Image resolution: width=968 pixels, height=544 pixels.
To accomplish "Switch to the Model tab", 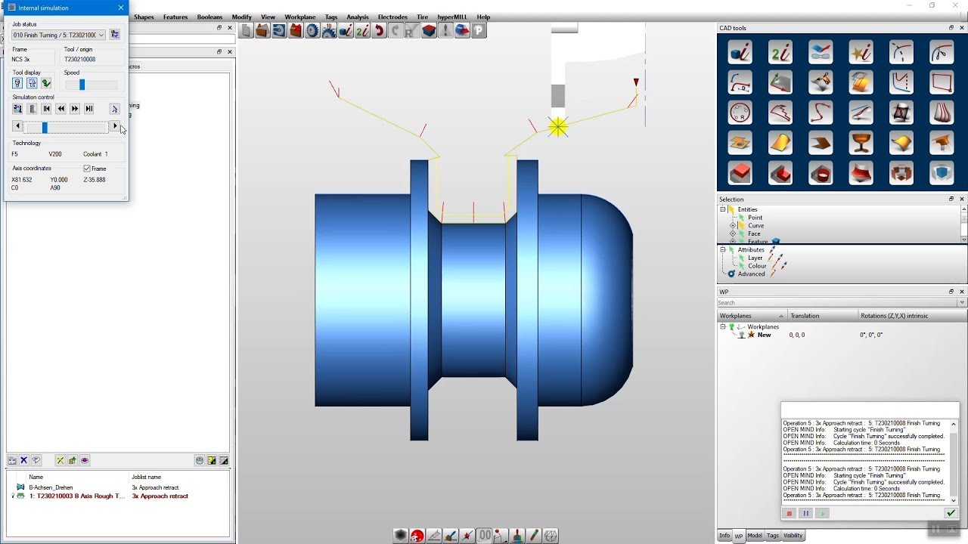I will coord(755,536).
